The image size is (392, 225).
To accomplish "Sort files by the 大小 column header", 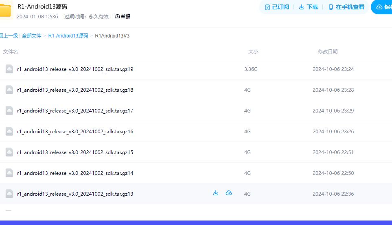I will tap(253, 52).
